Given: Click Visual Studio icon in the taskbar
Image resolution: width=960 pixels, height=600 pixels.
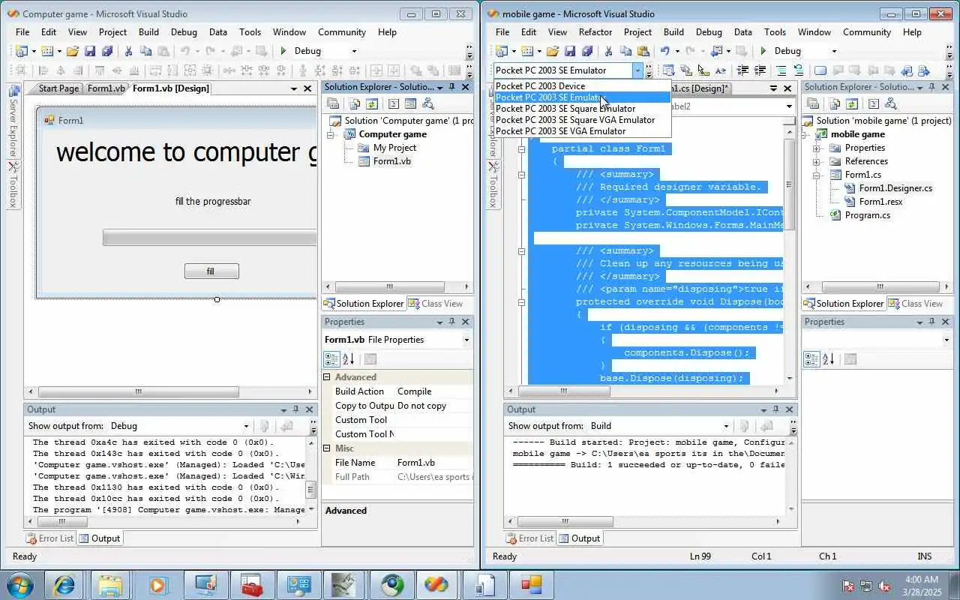Looking at the screenshot, I should (436, 584).
